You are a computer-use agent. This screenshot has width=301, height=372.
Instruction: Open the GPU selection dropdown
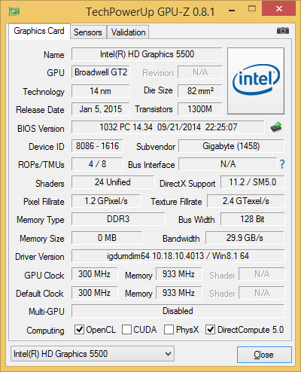coord(93,354)
